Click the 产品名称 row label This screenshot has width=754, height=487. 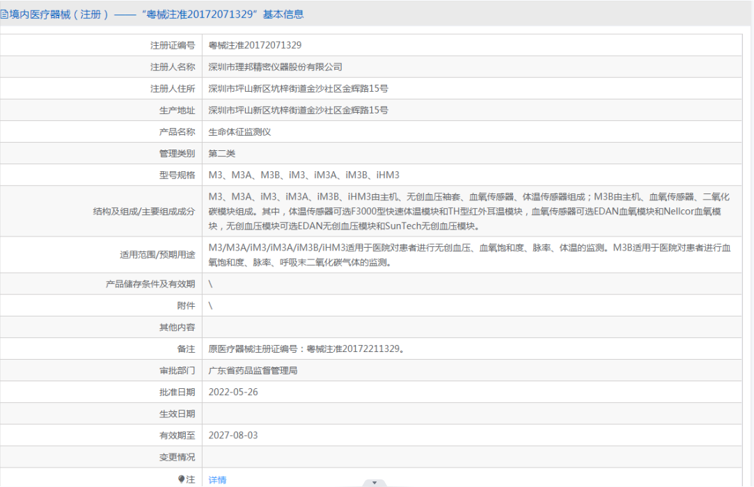(x=177, y=131)
